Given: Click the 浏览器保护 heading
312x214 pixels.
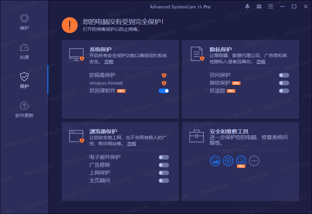Looking at the screenshot, I should [x=103, y=131].
